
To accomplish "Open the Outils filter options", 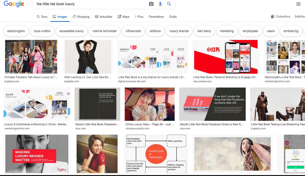I will click(173, 17).
